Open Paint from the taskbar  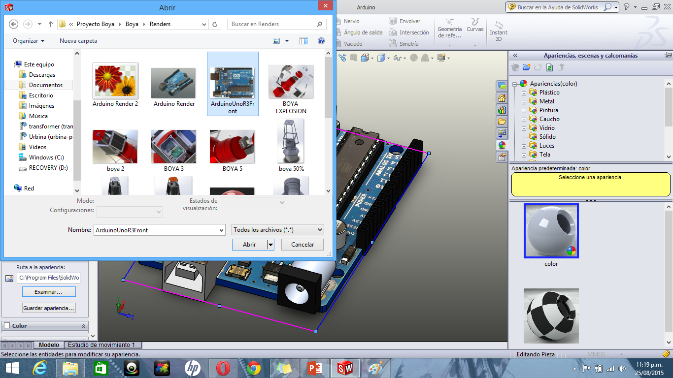pos(375,368)
